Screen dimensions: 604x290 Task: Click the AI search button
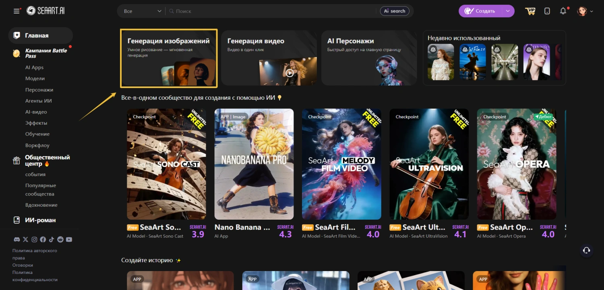click(x=394, y=11)
